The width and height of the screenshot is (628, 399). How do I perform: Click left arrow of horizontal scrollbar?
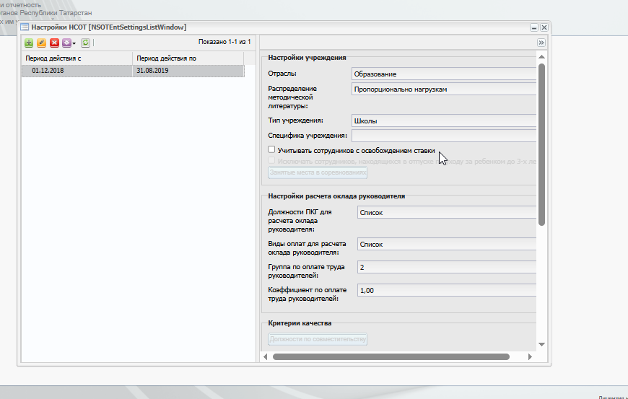tap(265, 356)
